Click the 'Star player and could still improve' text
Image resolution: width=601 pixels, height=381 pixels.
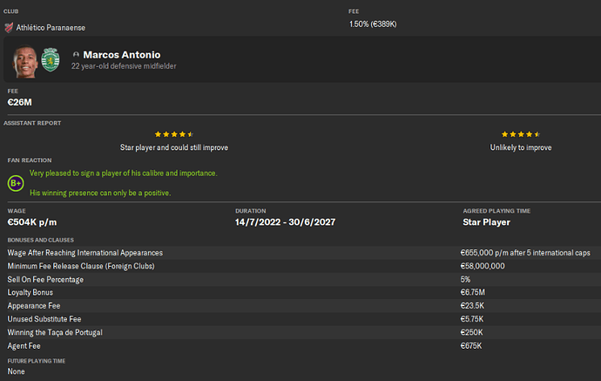(174, 147)
